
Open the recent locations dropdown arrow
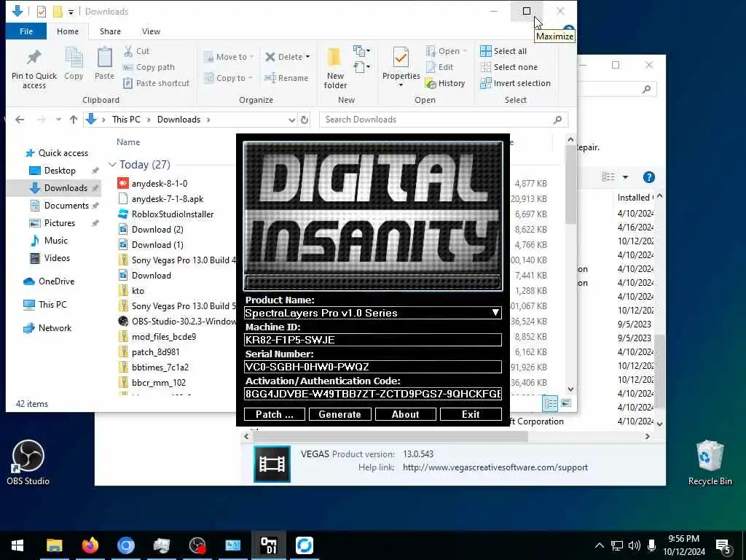(x=58, y=120)
